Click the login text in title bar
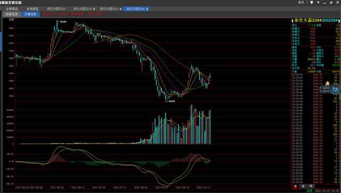The image size is (341, 193). click(301, 2)
